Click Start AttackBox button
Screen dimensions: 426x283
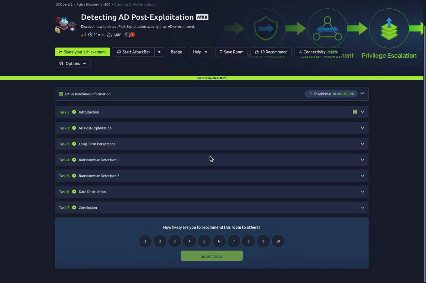tap(134, 52)
